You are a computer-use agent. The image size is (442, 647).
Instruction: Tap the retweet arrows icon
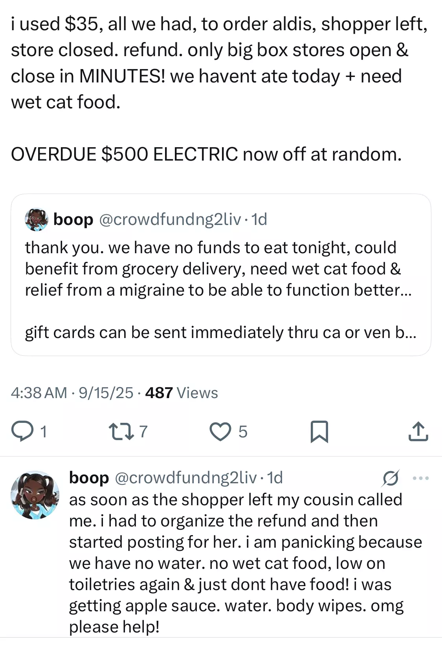121,431
